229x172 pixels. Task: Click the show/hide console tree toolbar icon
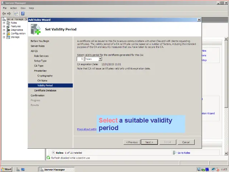click(x=16, y=14)
